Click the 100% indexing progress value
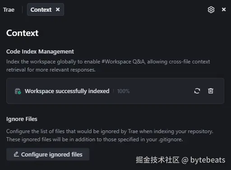 pos(123,91)
